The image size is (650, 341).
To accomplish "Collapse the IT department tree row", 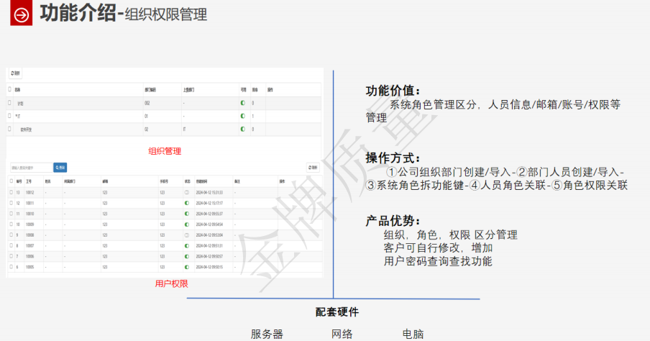I will tap(17, 117).
